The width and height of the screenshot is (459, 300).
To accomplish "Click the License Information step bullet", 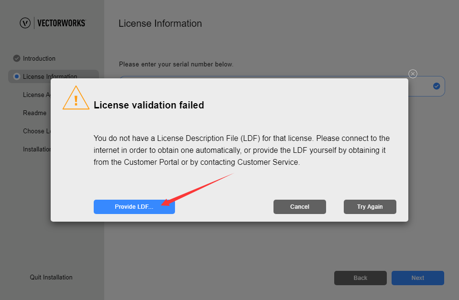I will coord(17,76).
